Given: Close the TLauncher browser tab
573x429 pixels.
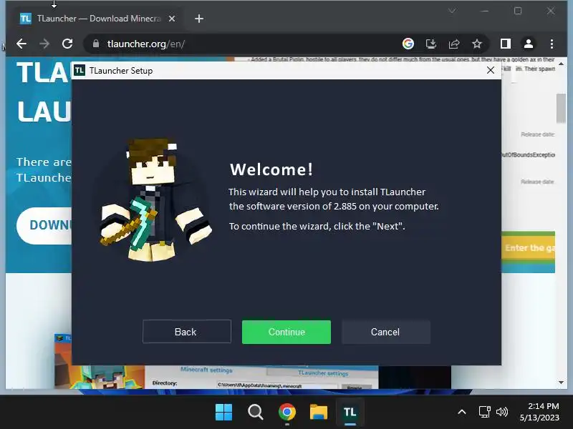Looking at the screenshot, I should [172, 19].
